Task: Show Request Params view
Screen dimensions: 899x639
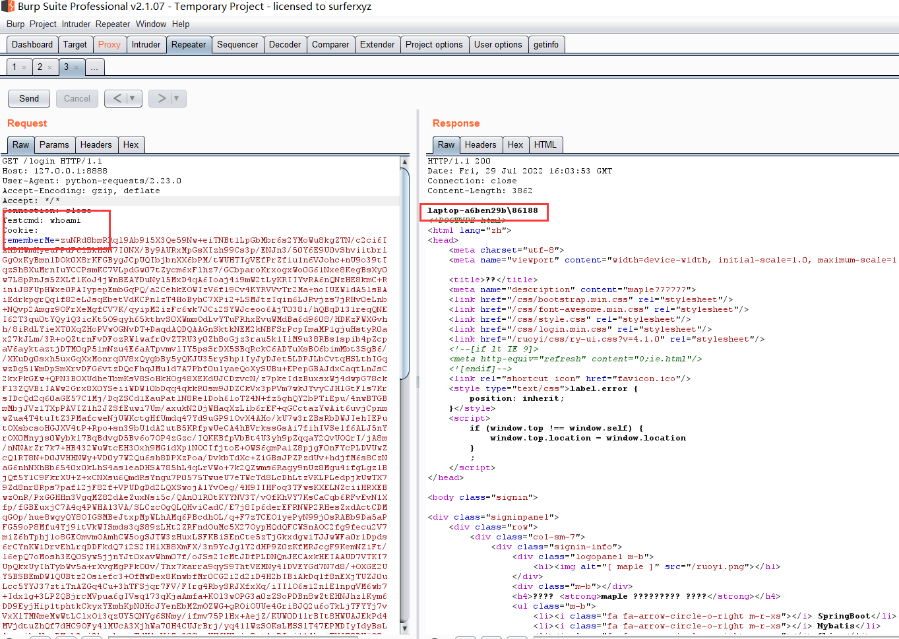Action: pos(54,145)
